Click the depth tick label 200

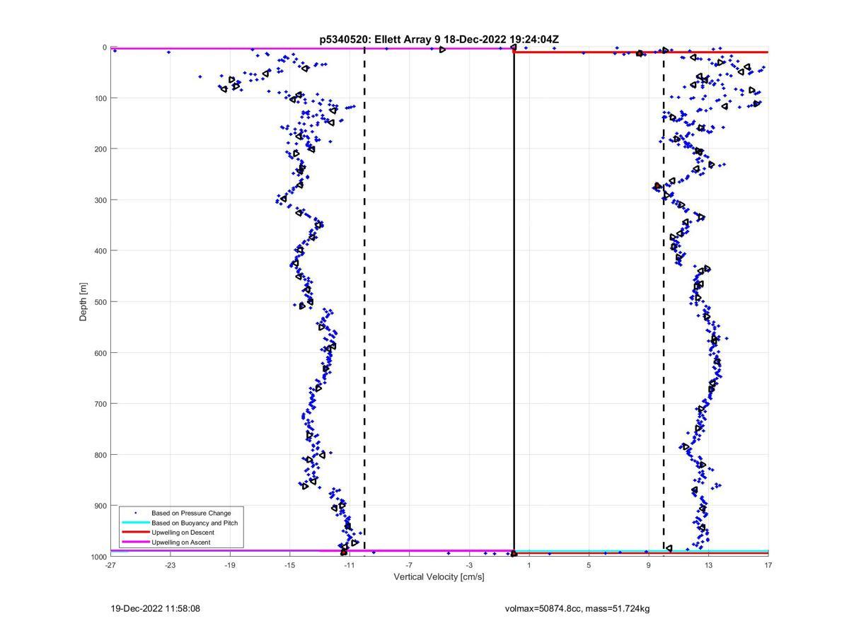tap(100, 149)
